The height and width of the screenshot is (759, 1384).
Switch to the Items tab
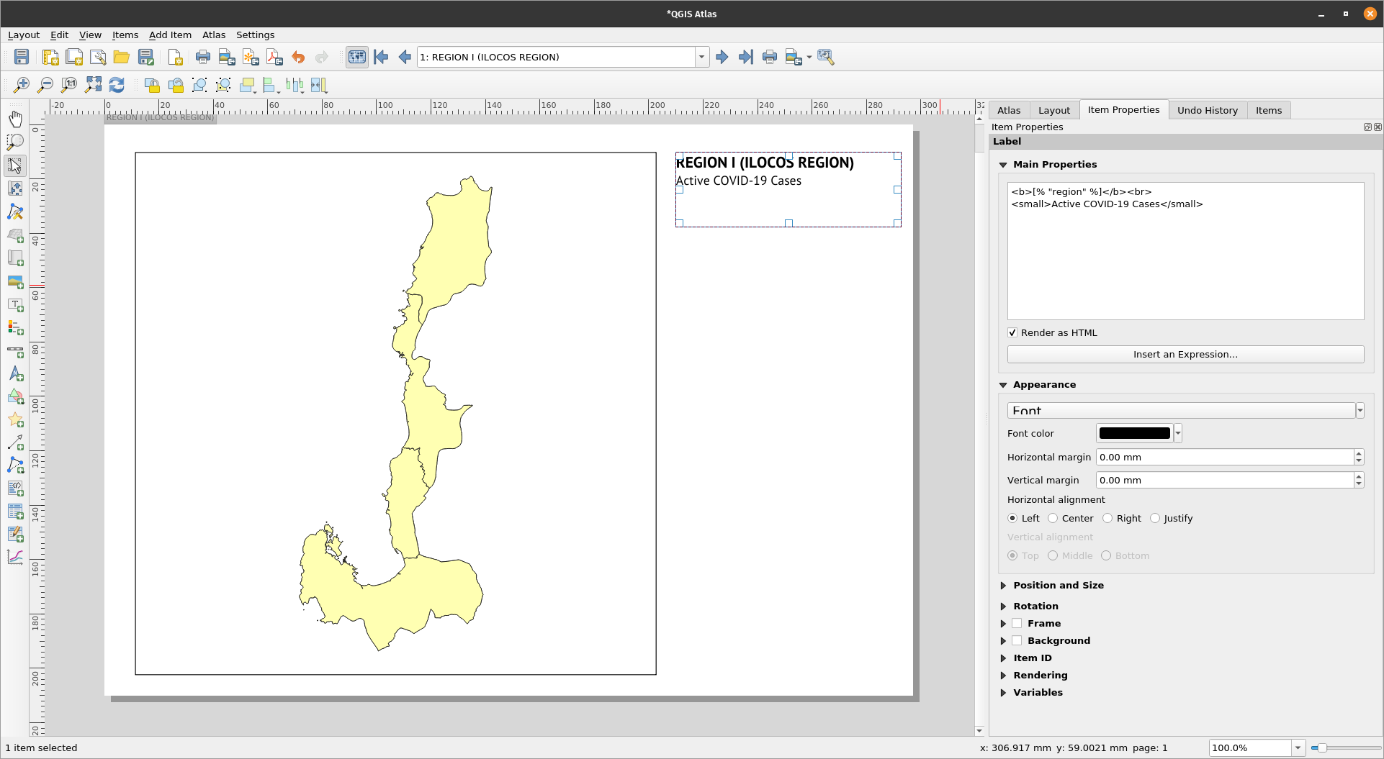click(x=1268, y=110)
